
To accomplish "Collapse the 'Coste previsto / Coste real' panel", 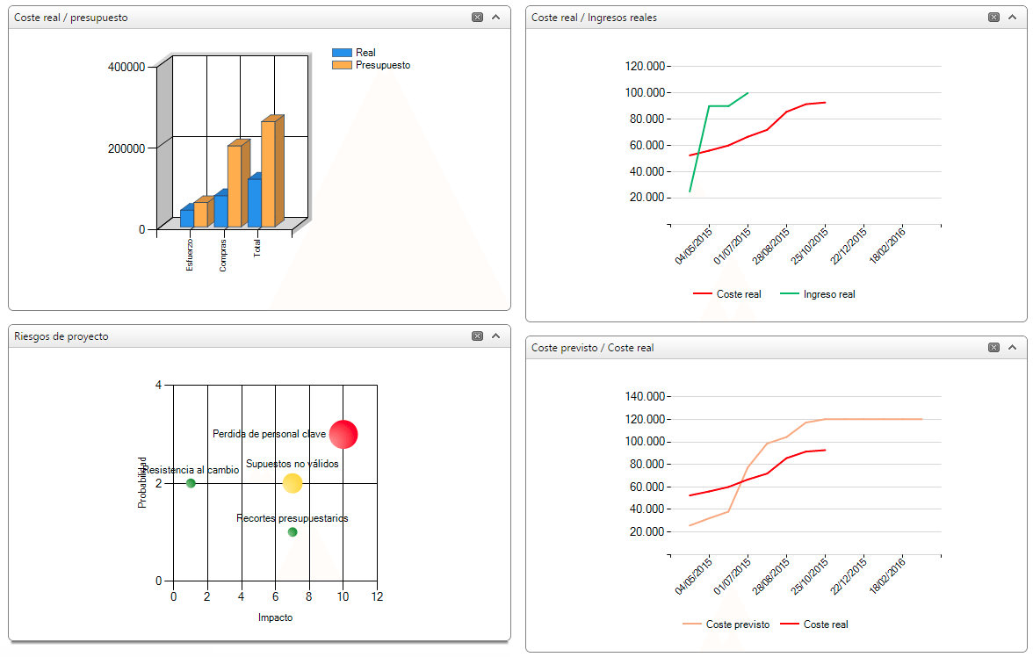I will coord(1012,348).
